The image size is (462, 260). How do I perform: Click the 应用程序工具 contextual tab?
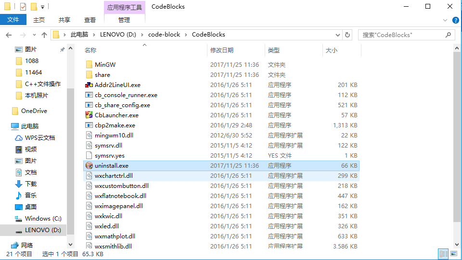tap(125, 7)
